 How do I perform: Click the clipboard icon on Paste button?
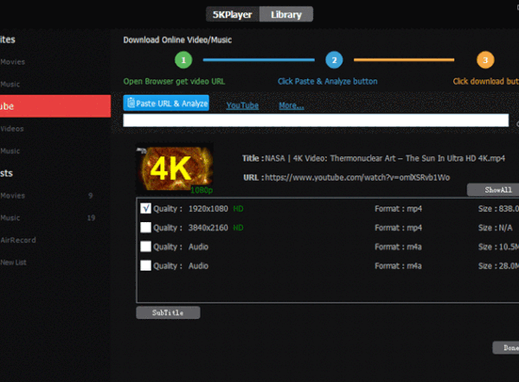point(131,103)
